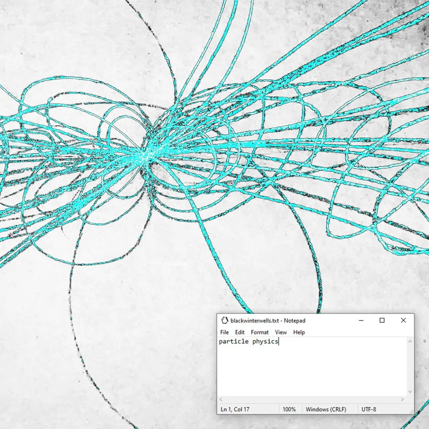Click the Windows (CRLF) line ending indicator
This screenshot has height=429, width=429.
(326, 409)
